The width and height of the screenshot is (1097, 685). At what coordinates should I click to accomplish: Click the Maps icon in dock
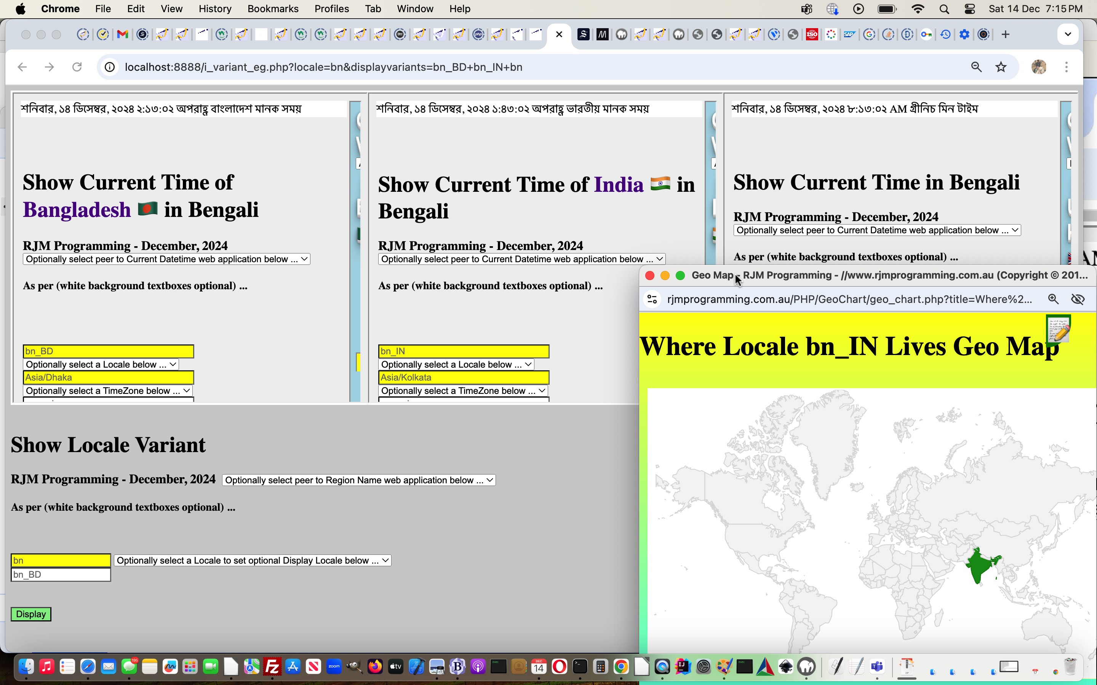tap(253, 667)
